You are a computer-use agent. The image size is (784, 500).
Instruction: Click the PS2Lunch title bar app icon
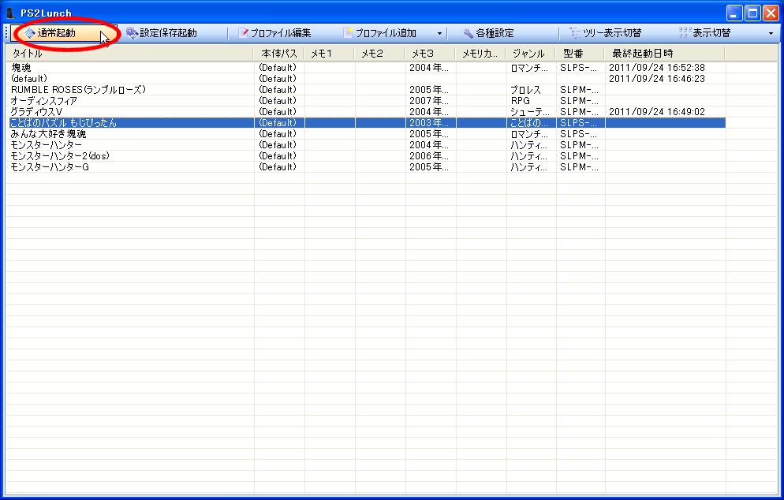[10, 13]
